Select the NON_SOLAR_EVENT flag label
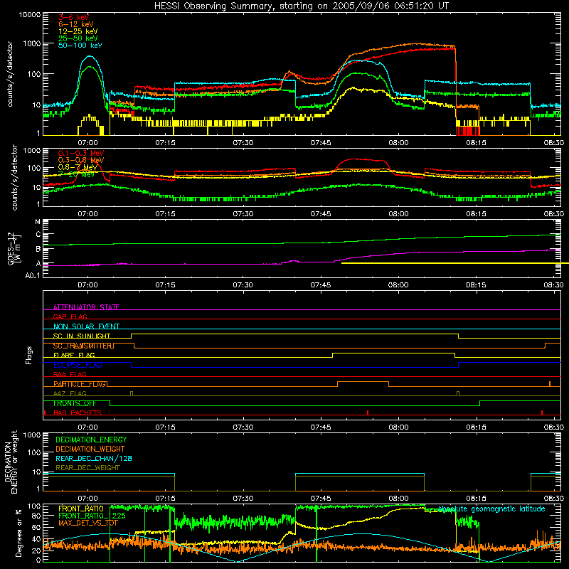Viewport: 569px width, 569px height. click(x=86, y=326)
